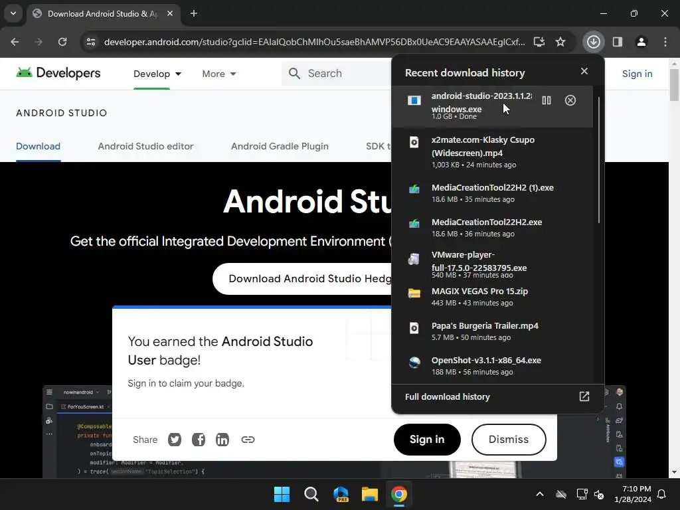Image resolution: width=680 pixels, height=510 pixels.
Task: Click Chrome icon in taskbar
Action: [399, 494]
